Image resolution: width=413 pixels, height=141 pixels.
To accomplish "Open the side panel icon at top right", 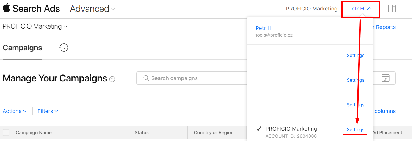I will pos(392,9).
